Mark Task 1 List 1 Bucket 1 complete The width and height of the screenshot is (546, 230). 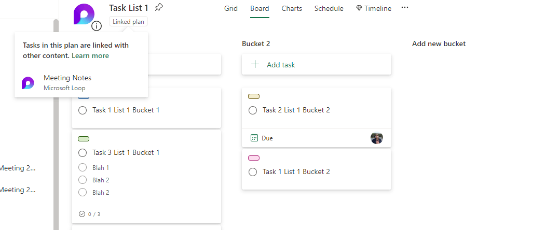pyautogui.click(x=82, y=110)
